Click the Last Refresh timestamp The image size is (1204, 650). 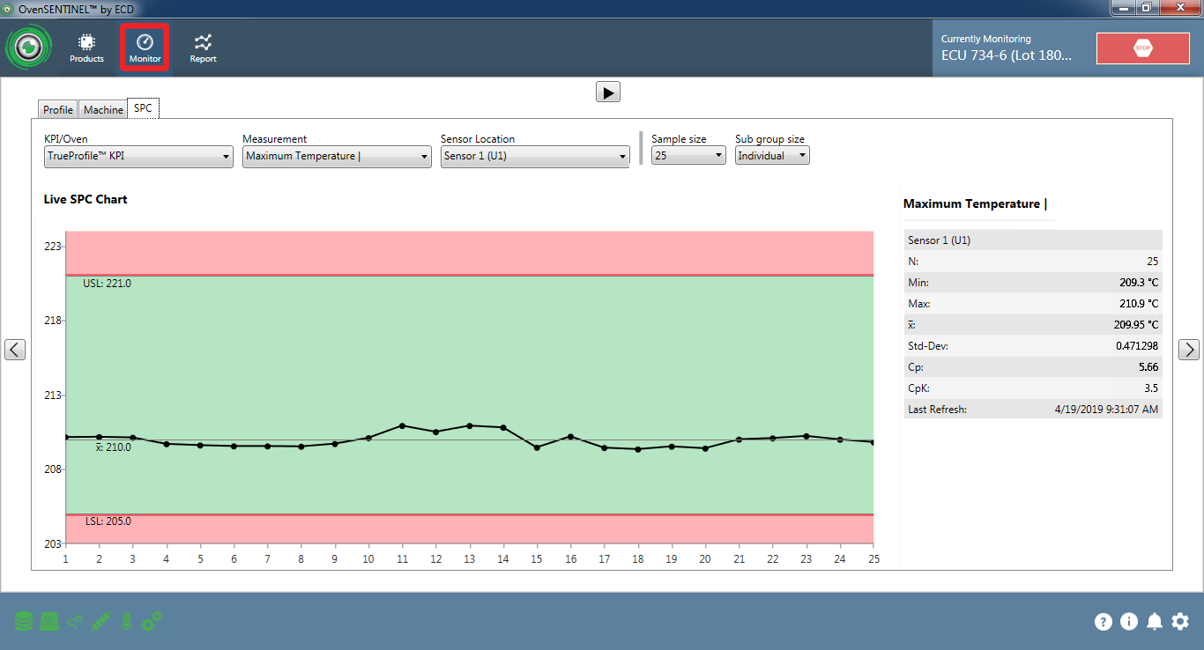pos(1106,410)
